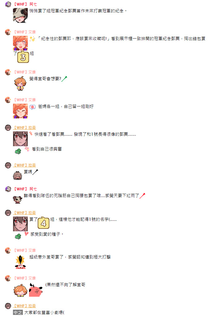Click the chibi brown-haired figure beside 買嗎
Viewport: 213px width, 318px height.
tap(18, 176)
